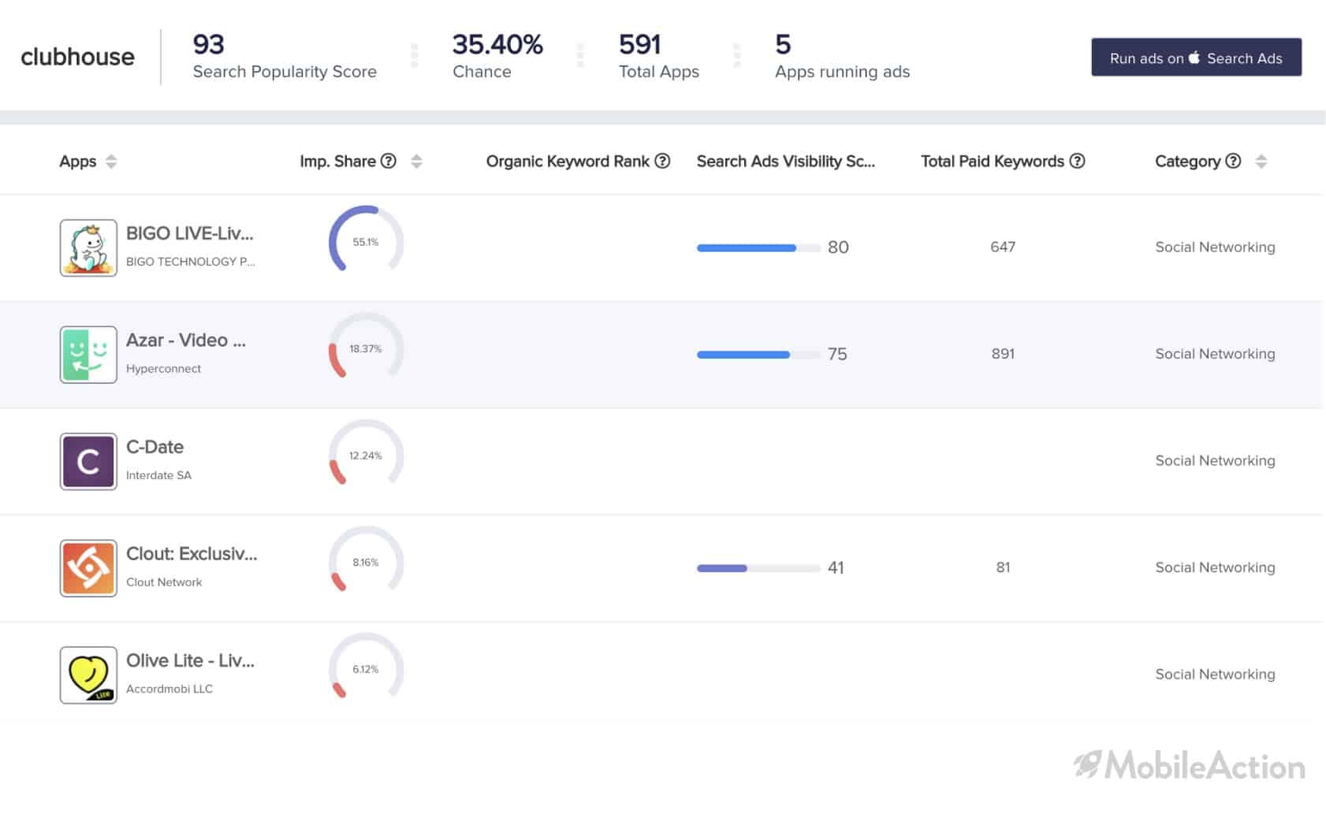Sort table by Apps column arrows

point(111,162)
